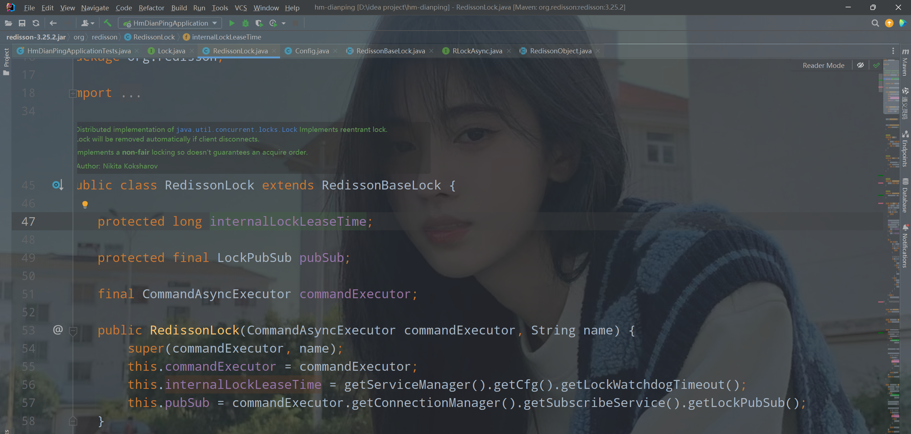Image resolution: width=911 pixels, height=434 pixels.
Task: Open the HmDianPingApplication run configuration dropdown
Action: [x=171, y=23]
